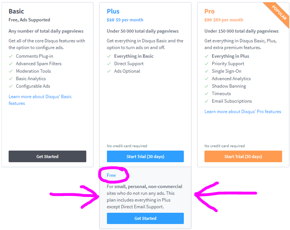Viewport: 290px width, 230px height.
Task: Click the checkmark next to Email Subscriptions
Action: 207,101
